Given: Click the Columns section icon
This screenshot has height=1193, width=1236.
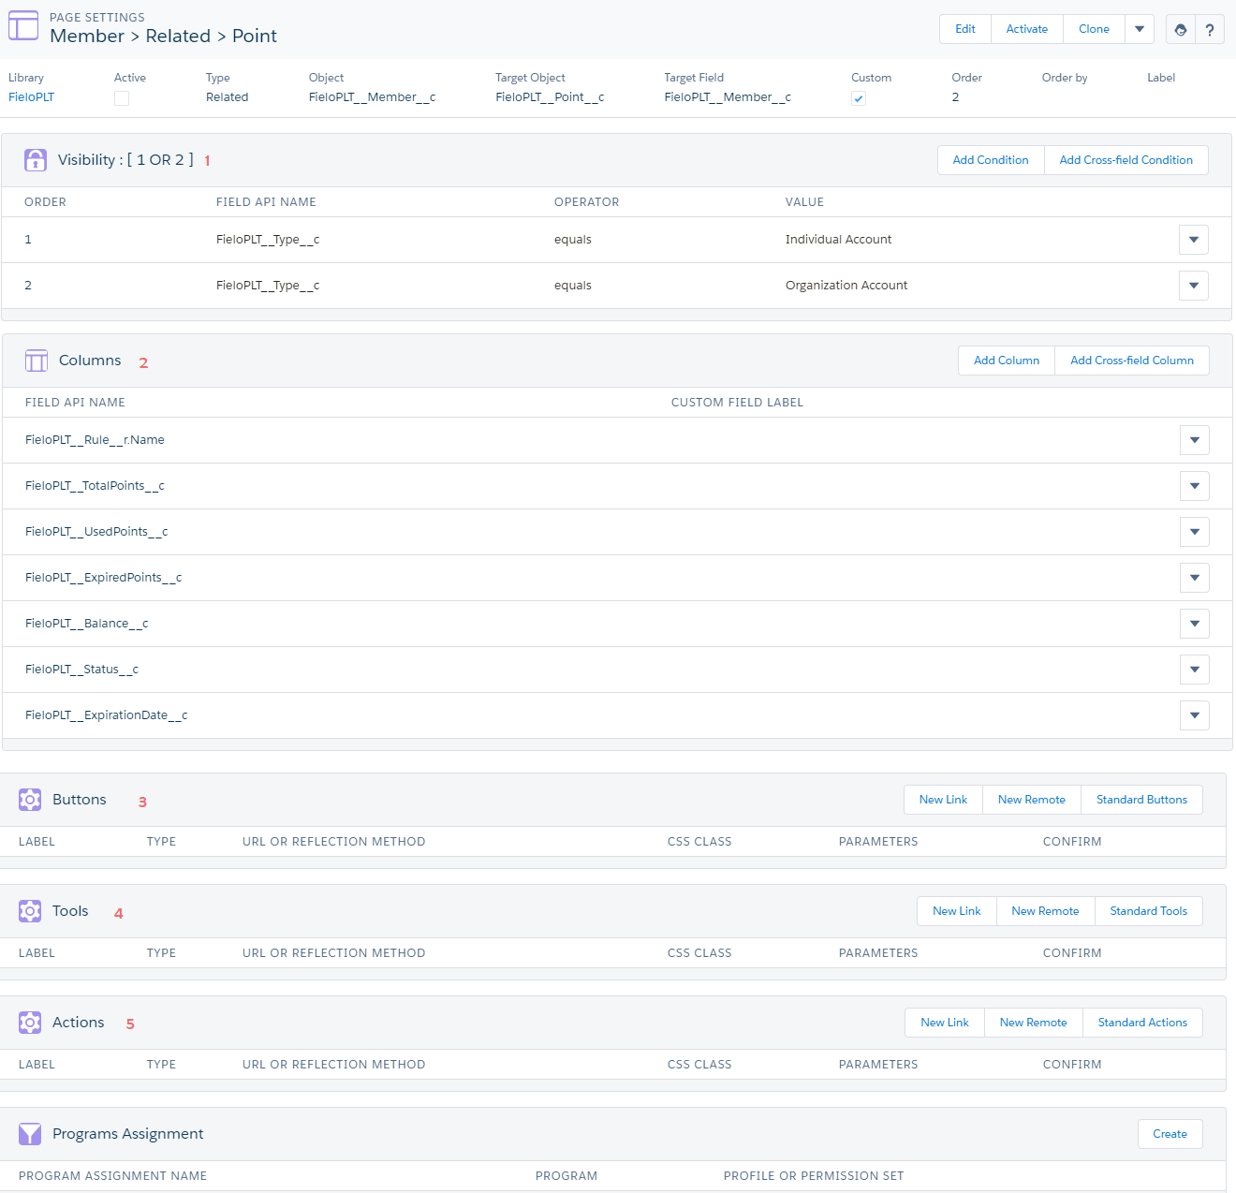Looking at the screenshot, I should click(37, 361).
